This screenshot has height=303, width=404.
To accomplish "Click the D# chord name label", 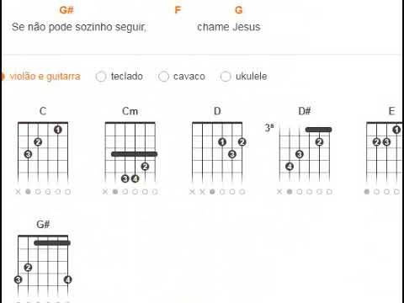I will point(305,111).
